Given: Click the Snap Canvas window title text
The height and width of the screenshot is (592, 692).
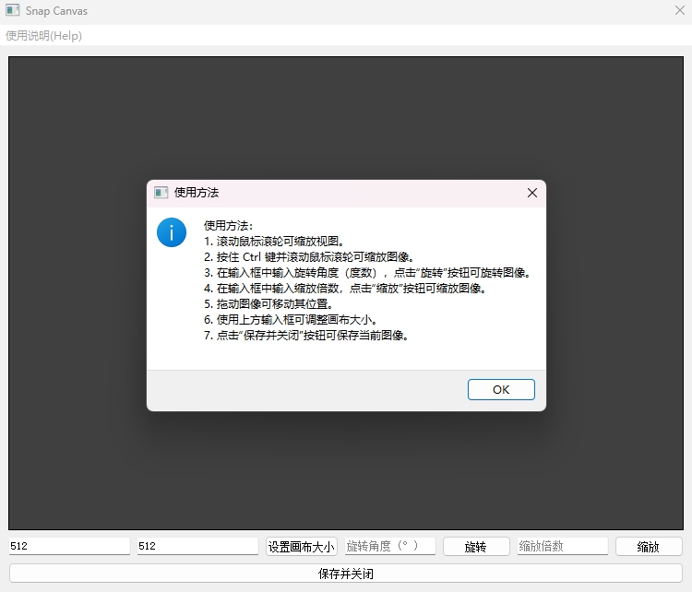Looking at the screenshot, I should click(x=56, y=11).
